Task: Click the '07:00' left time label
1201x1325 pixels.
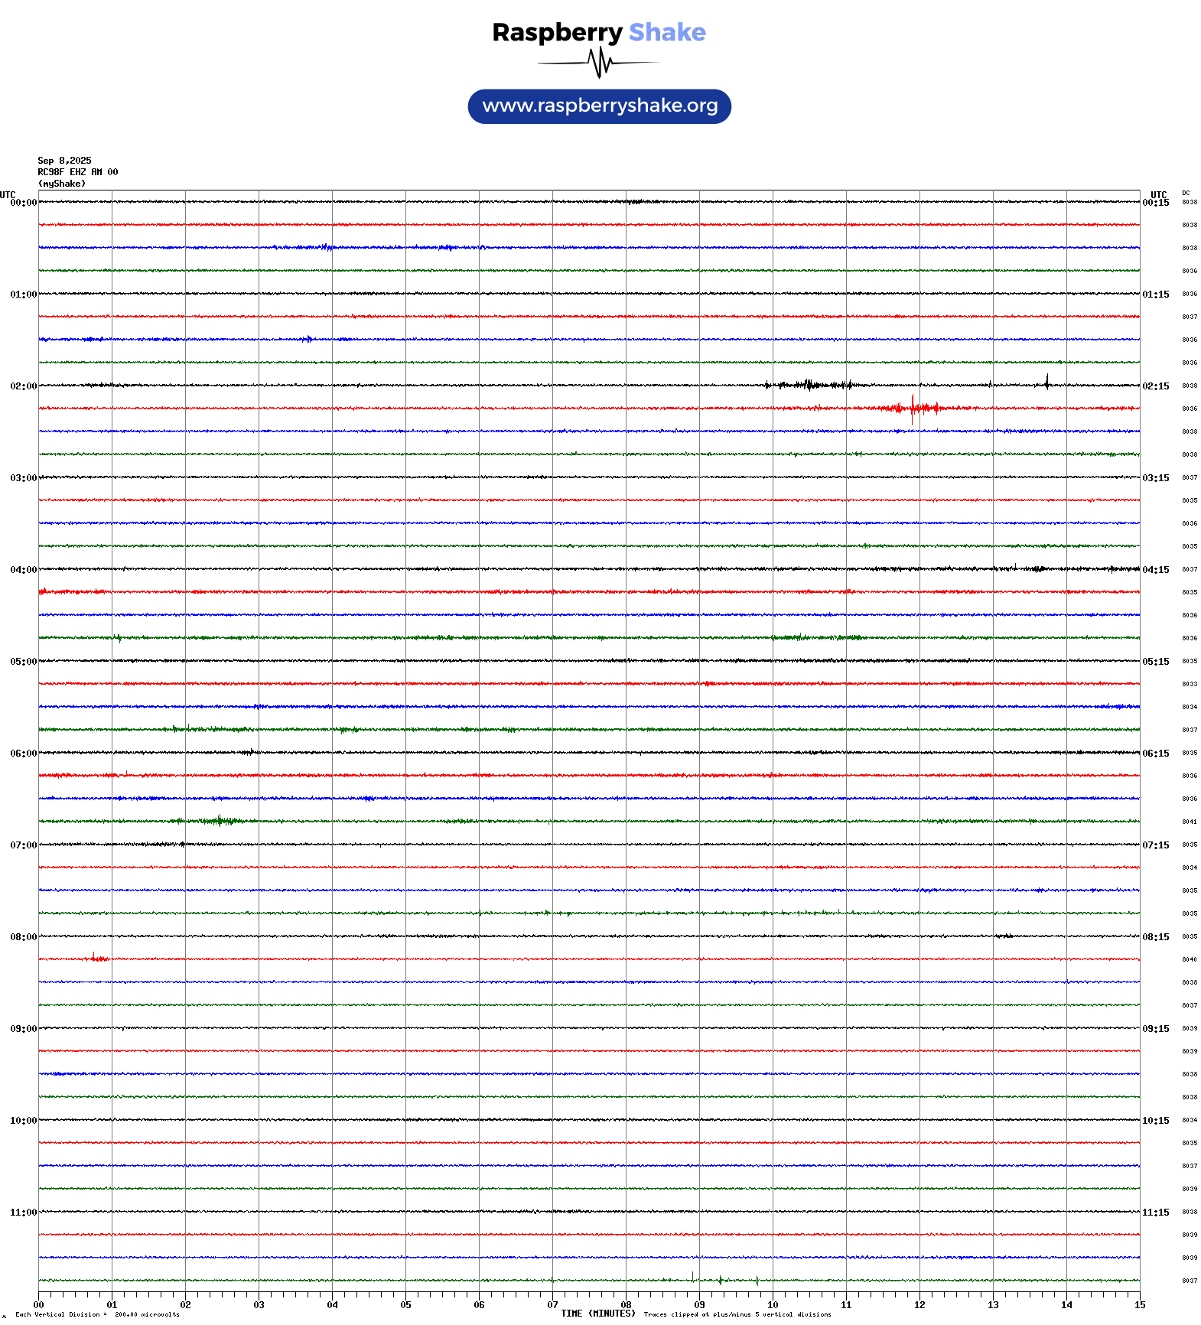Action: click(x=24, y=845)
